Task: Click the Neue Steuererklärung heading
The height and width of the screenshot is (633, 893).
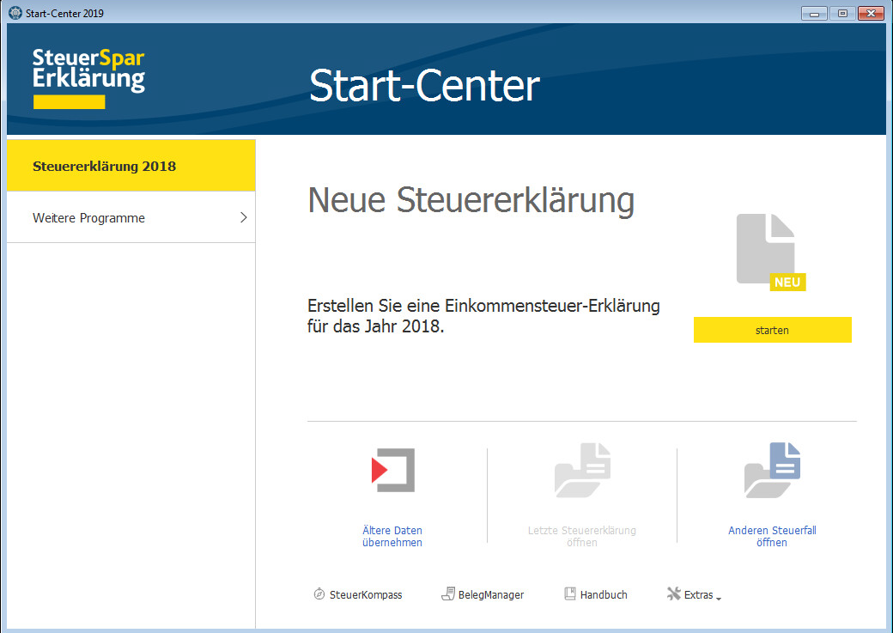Action: click(471, 201)
